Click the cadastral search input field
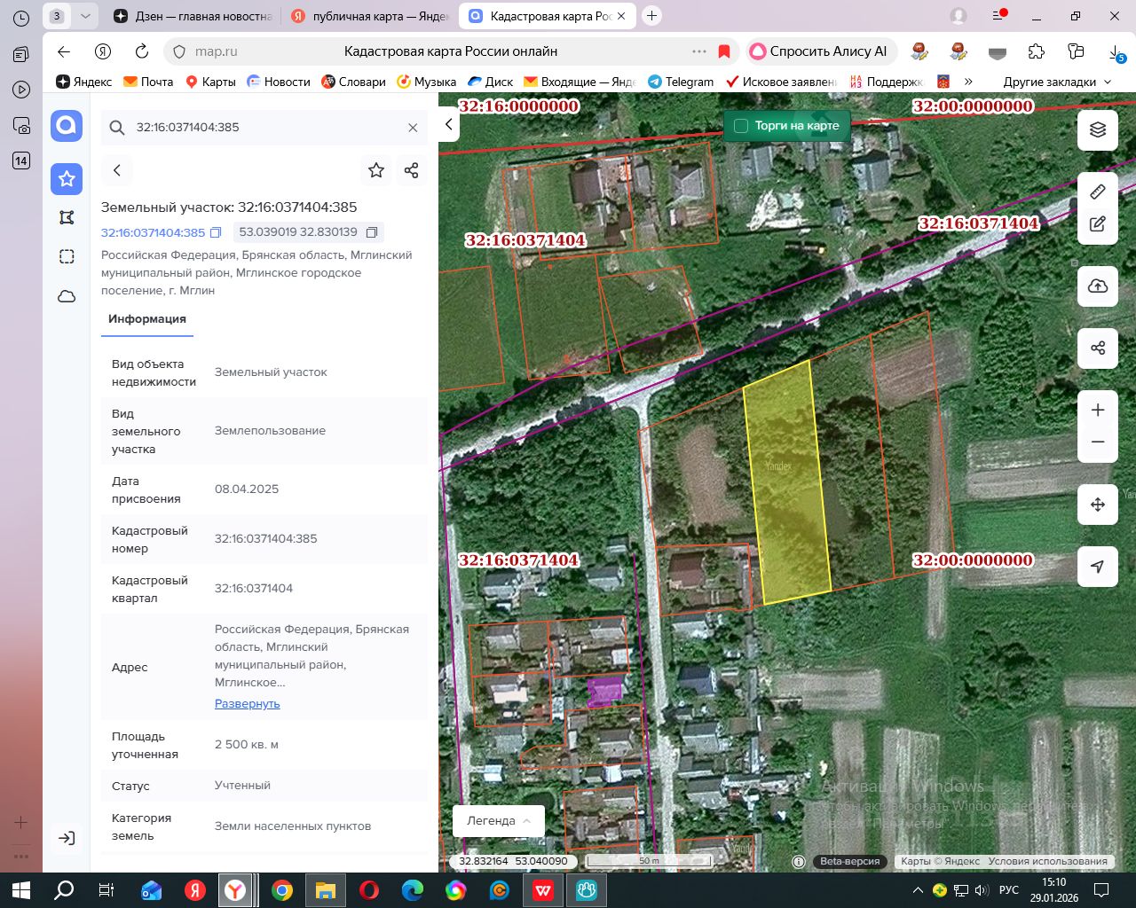The image size is (1136, 908). [264, 128]
